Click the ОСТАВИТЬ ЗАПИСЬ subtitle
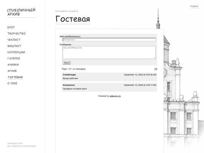Image resolution: width=204 pixels, height=153 pixels. pos(66,11)
